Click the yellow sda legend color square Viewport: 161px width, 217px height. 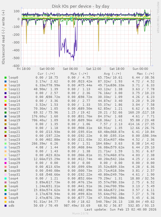6,202
